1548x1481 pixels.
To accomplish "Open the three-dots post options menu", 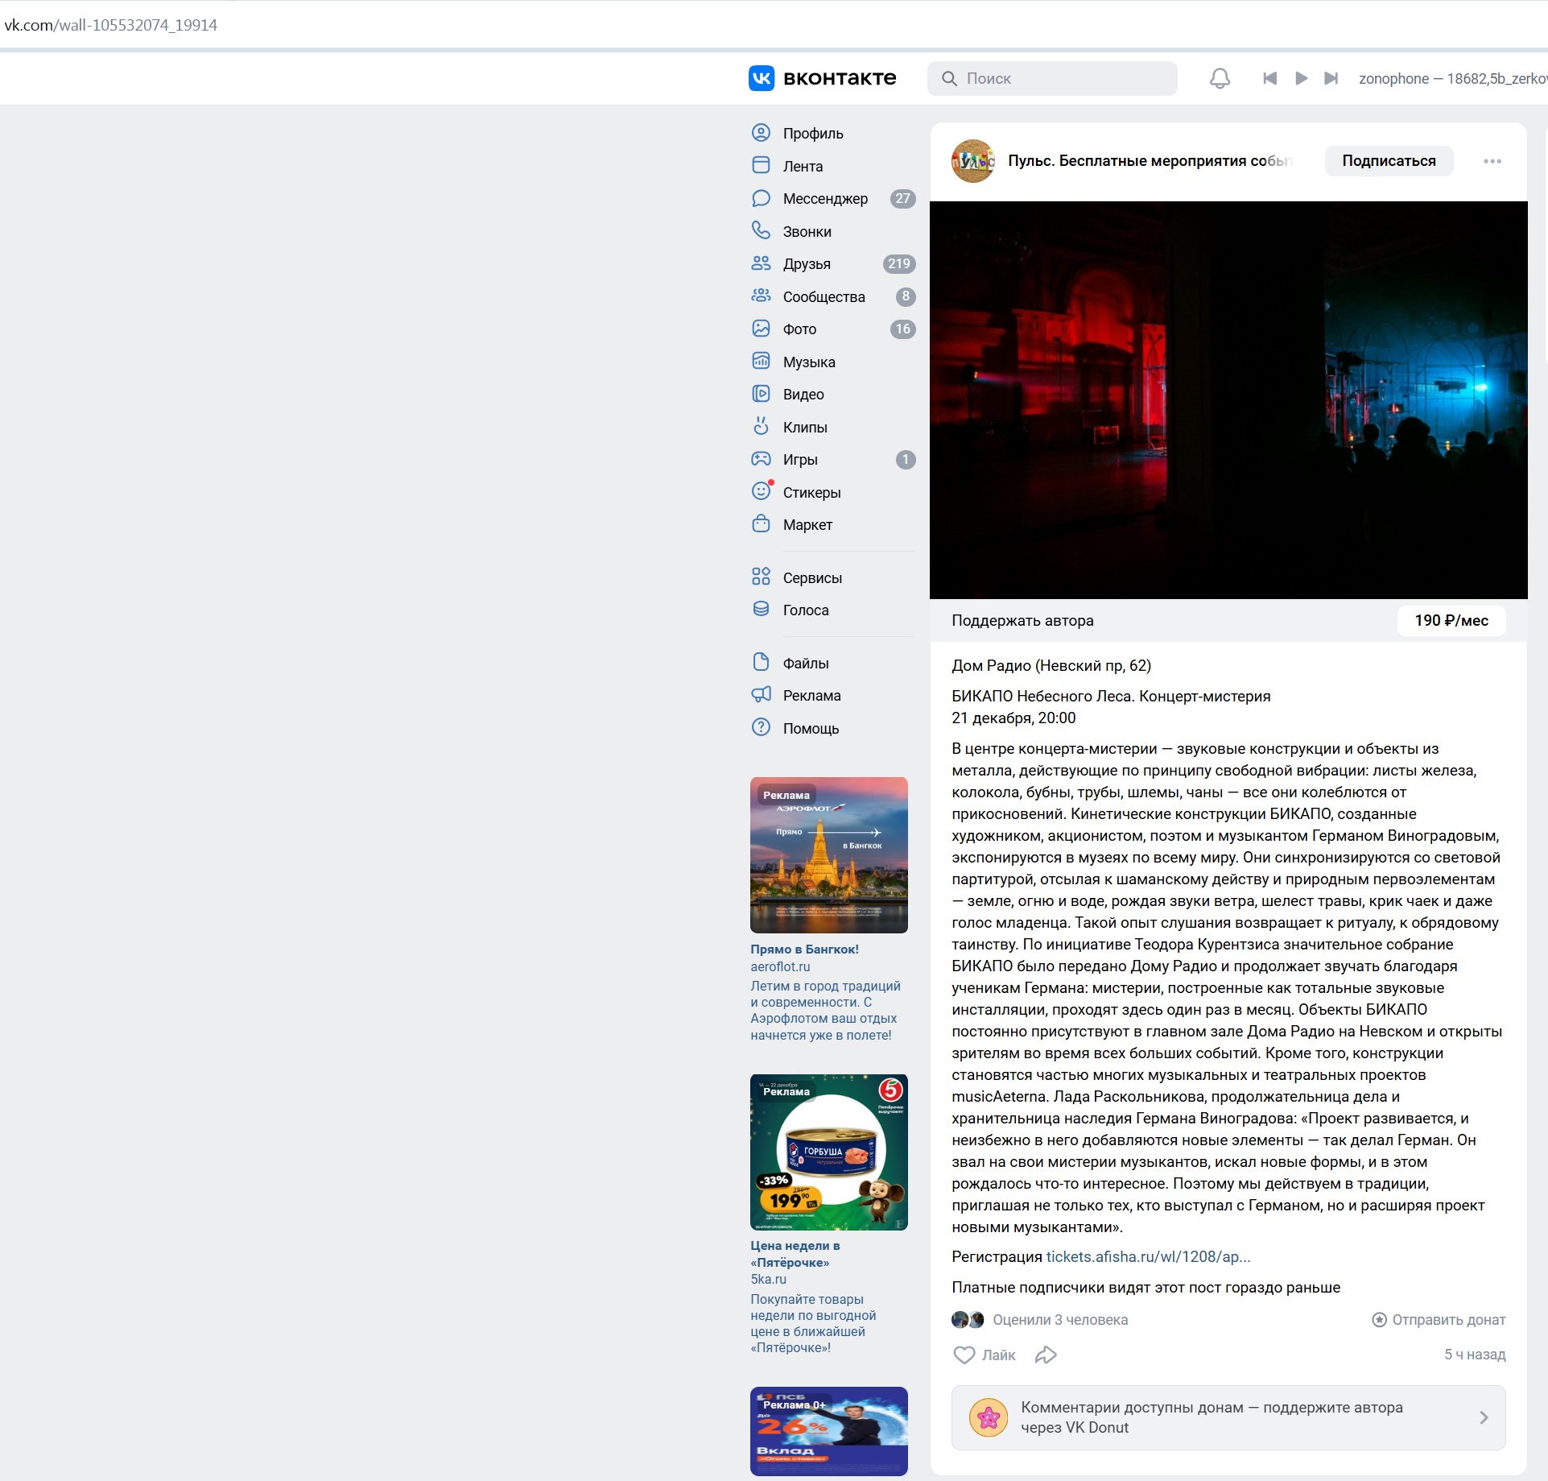I will tap(1492, 161).
